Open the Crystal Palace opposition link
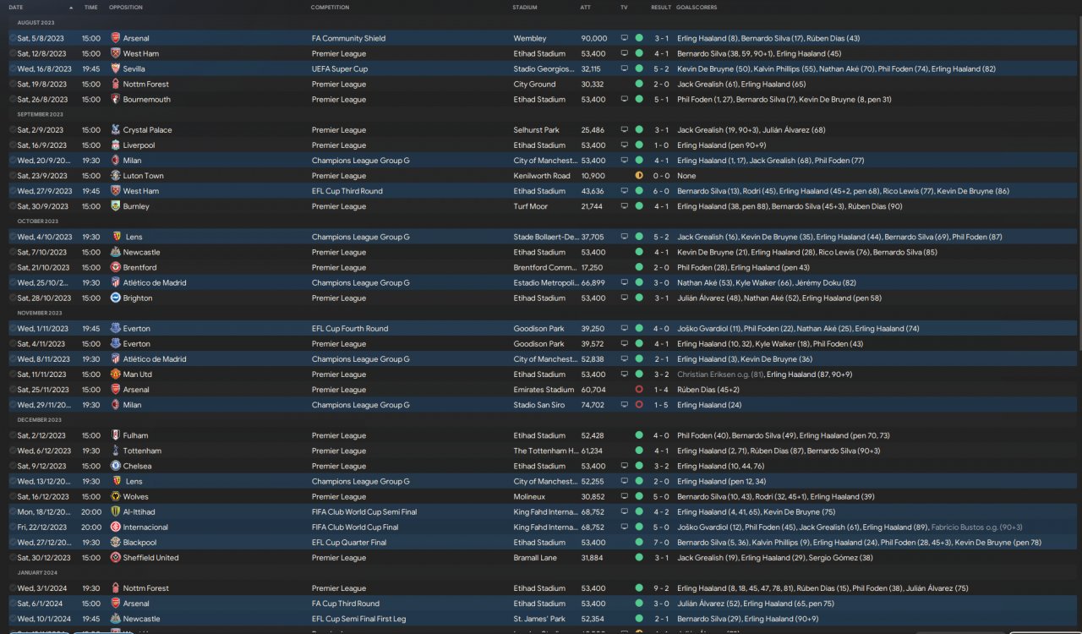Image resolution: width=1082 pixels, height=634 pixels. [148, 130]
